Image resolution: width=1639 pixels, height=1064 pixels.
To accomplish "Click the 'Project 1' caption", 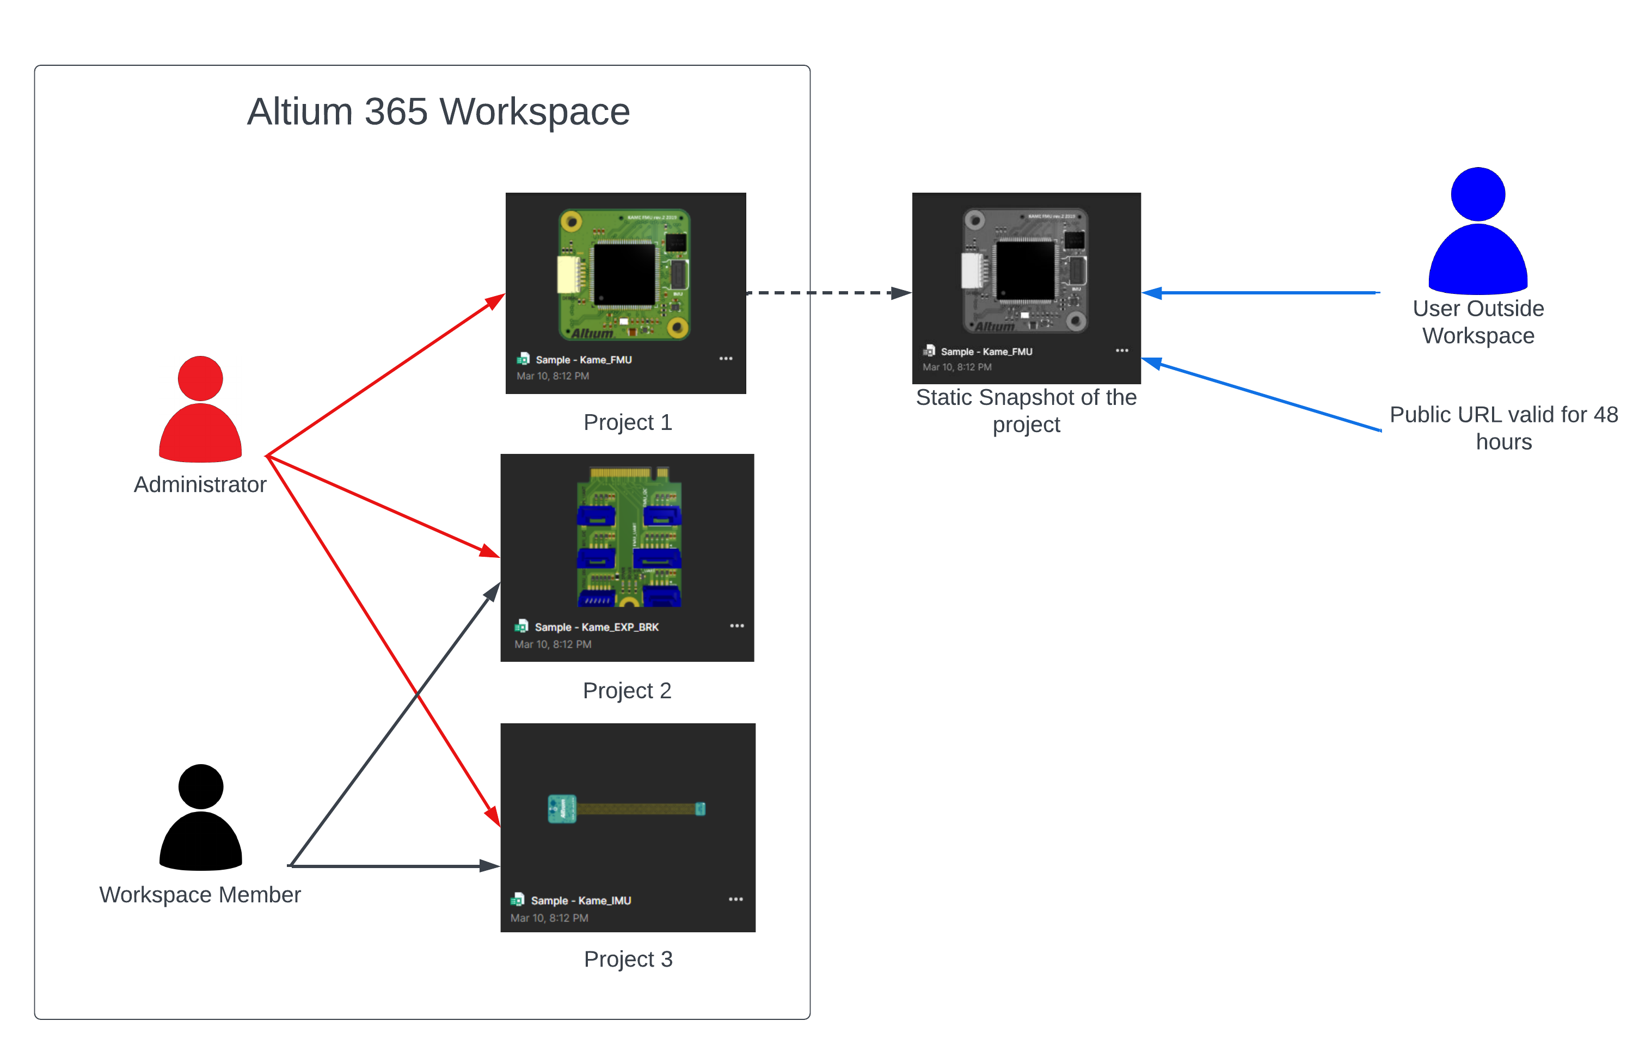I will pos(628,422).
